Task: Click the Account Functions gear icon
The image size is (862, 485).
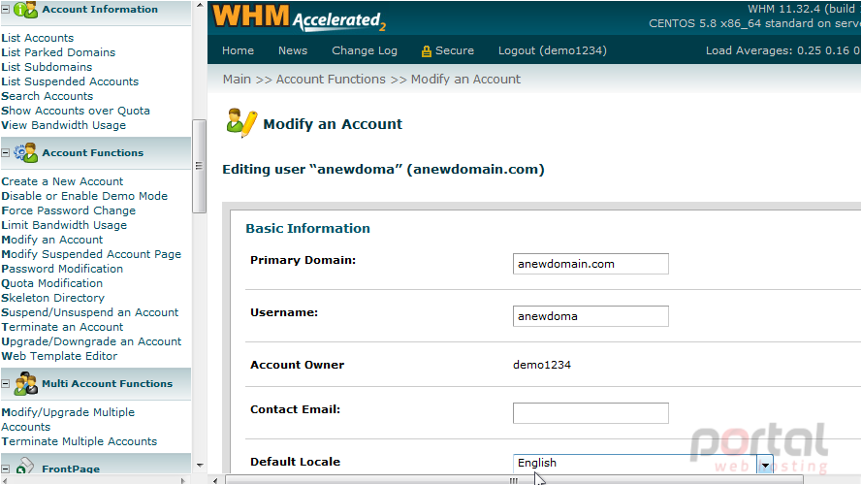Action: (26, 153)
